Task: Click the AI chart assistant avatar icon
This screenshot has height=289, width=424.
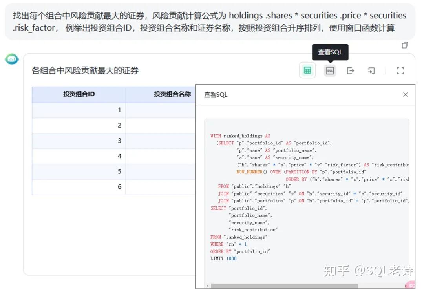Action: point(11,59)
